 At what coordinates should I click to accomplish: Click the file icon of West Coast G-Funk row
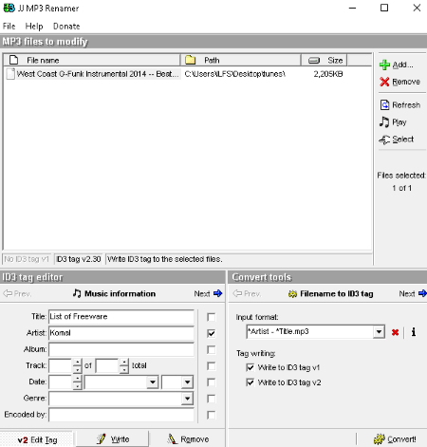coord(10,74)
